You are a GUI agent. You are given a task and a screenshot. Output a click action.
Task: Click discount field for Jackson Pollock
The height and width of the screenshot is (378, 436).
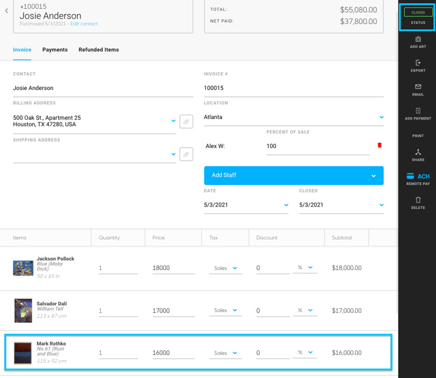(272, 268)
